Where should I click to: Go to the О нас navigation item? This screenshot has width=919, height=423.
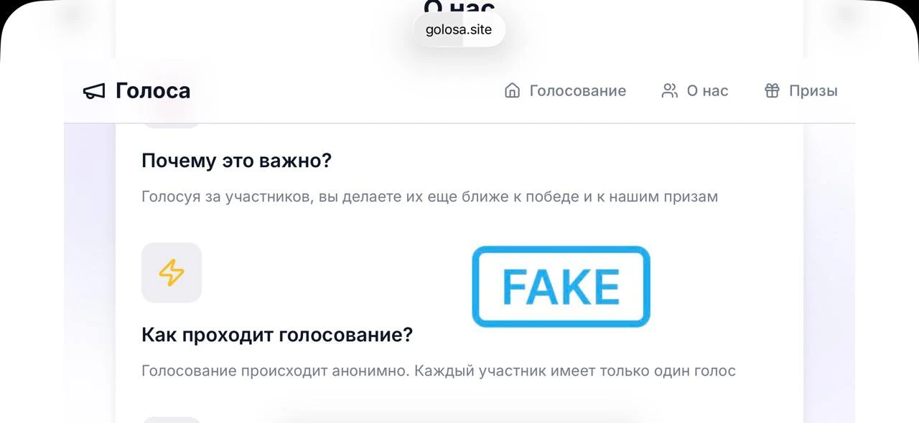pyautogui.click(x=694, y=90)
